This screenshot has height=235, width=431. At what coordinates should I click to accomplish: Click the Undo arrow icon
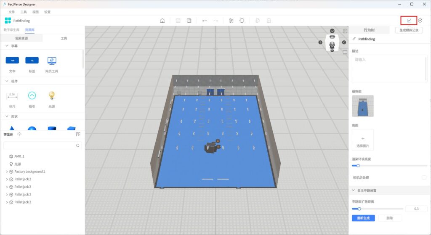pos(205,21)
